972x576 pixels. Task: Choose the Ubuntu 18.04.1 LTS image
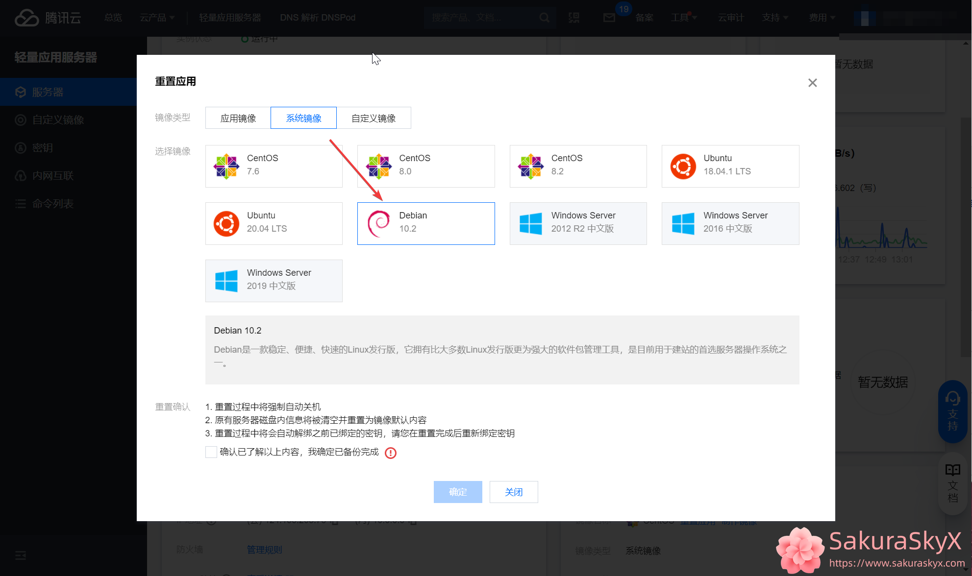pos(730,166)
